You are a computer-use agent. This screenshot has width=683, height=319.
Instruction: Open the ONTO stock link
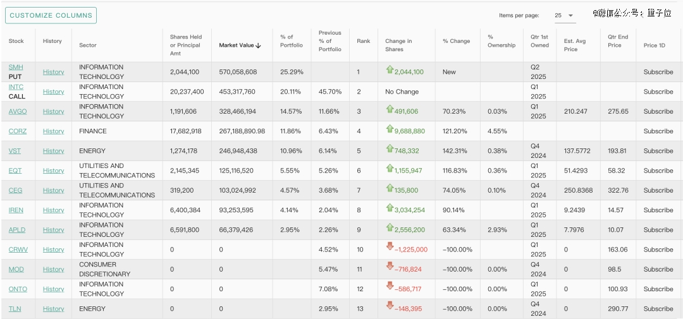pos(18,289)
